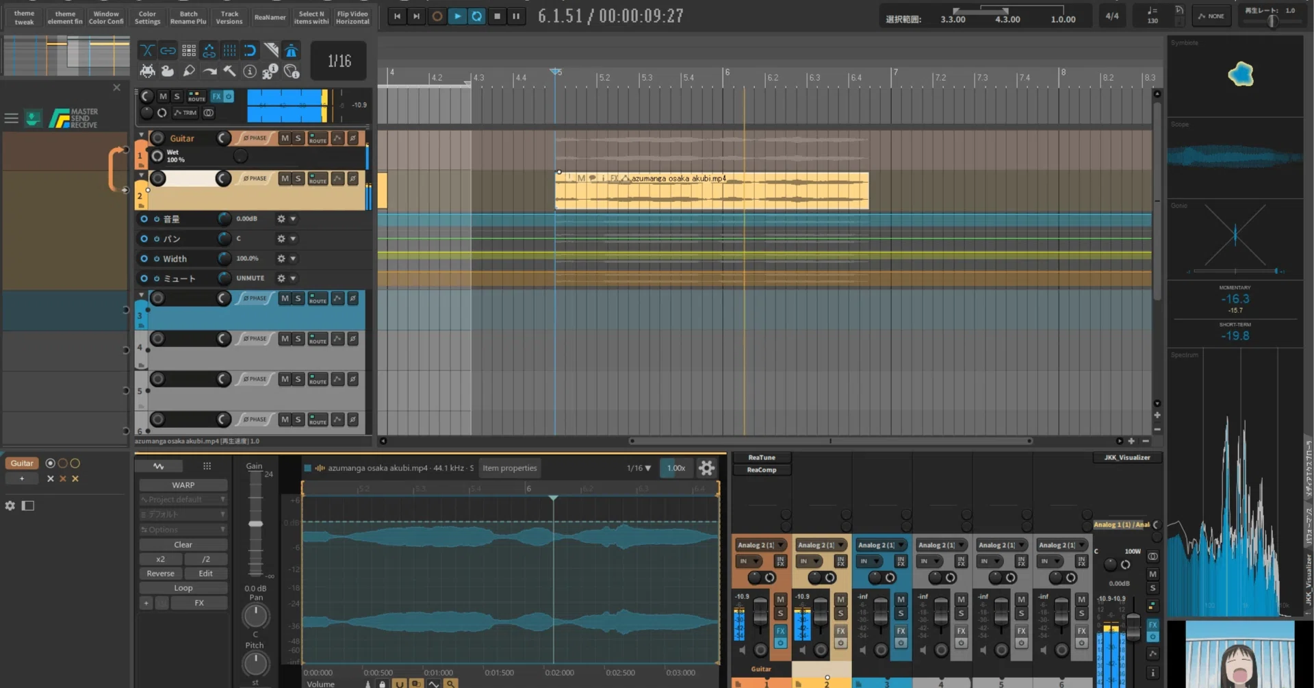
Task: Mute the master track with the M button
Action: [163, 97]
